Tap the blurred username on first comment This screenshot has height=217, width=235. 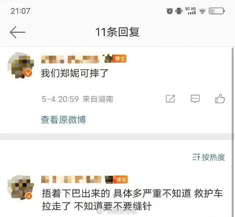click(x=70, y=59)
